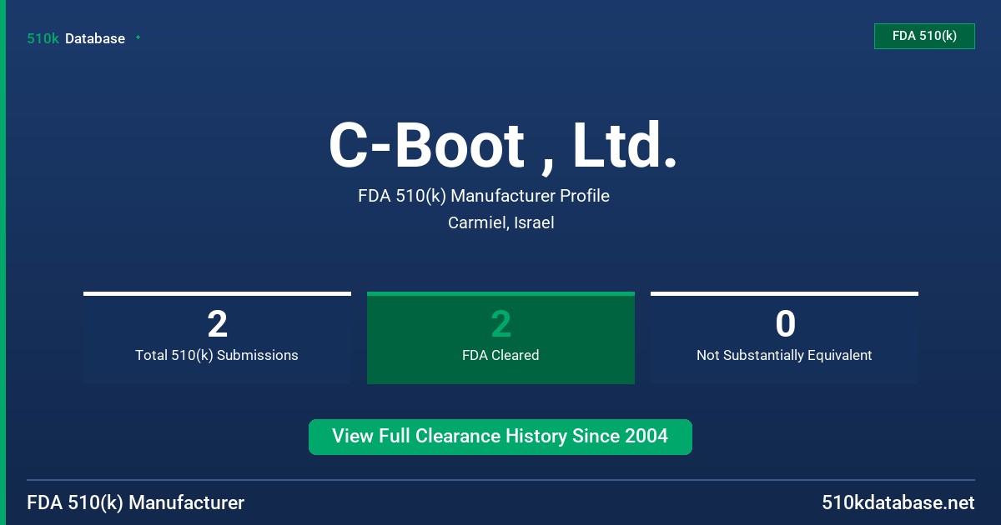
Task: Click the C-Boot , Ltd. company title
Action: (502, 146)
